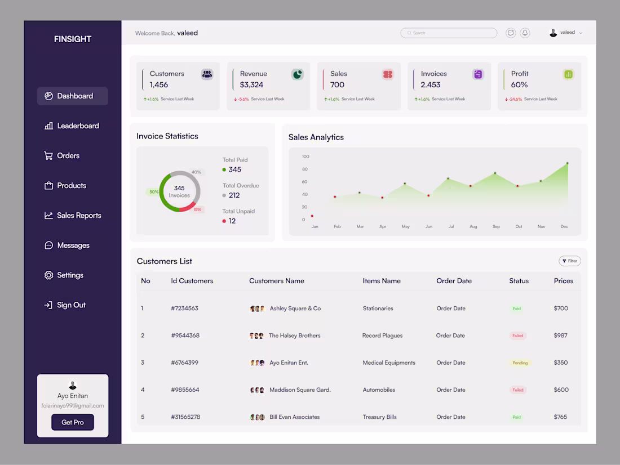Sign out using the sidebar logout icon
This screenshot has width=620, height=465.
48,305
